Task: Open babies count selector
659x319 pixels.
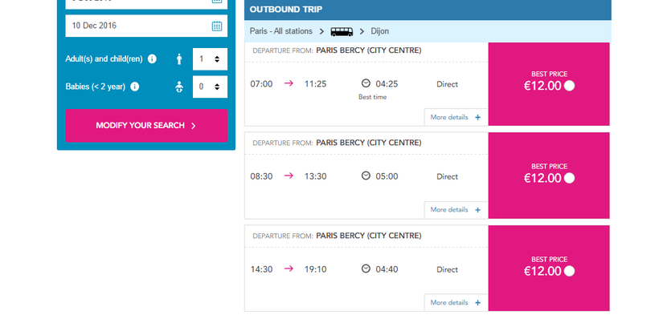Action: pos(210,87)
